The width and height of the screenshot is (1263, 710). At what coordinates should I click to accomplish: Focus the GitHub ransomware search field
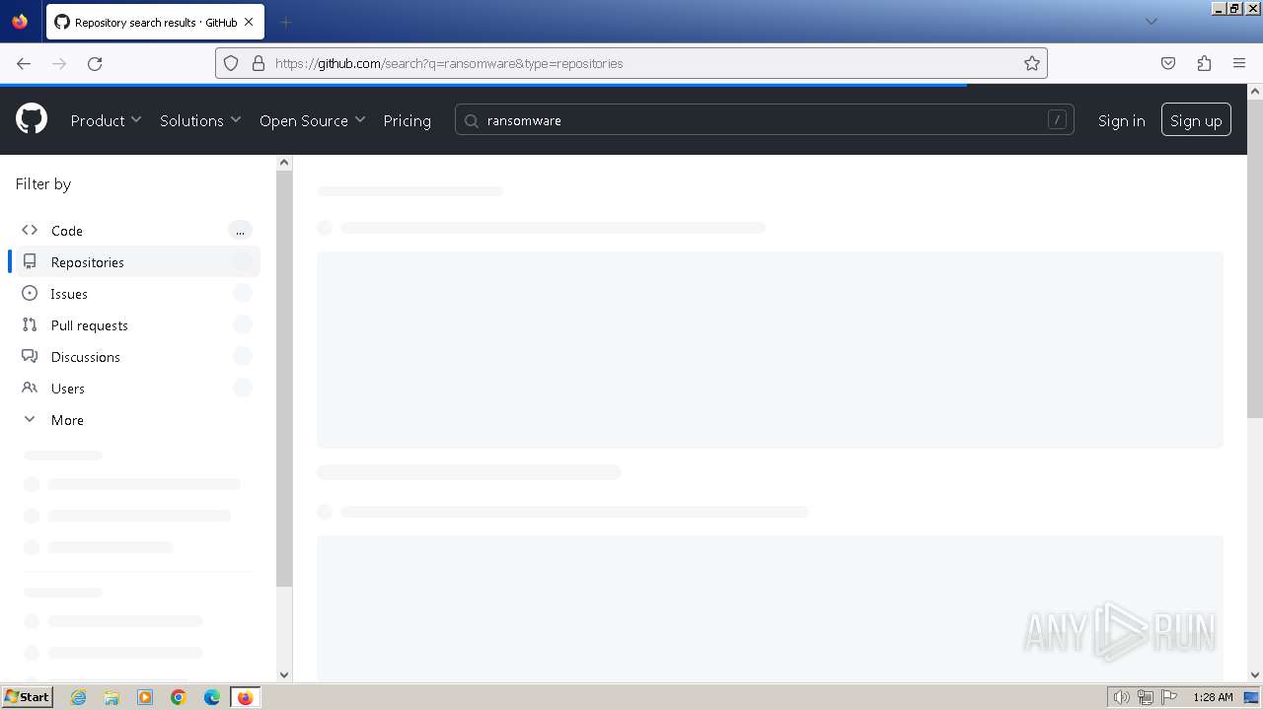click(764, 120)
